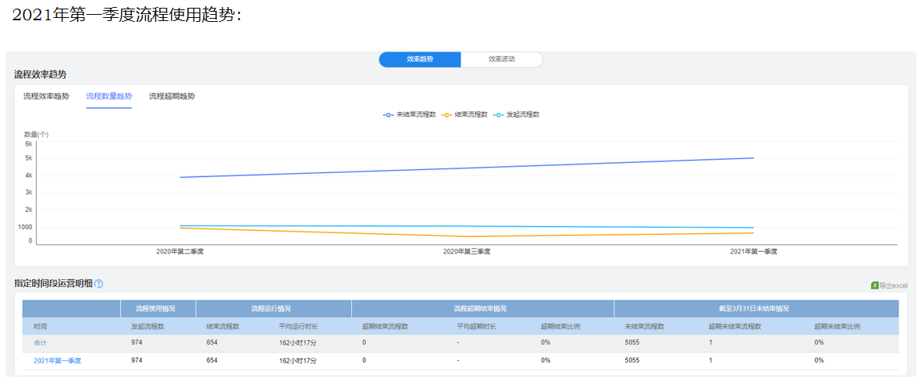
Task: Click the 导出excel text label
Action: [894, 285]
